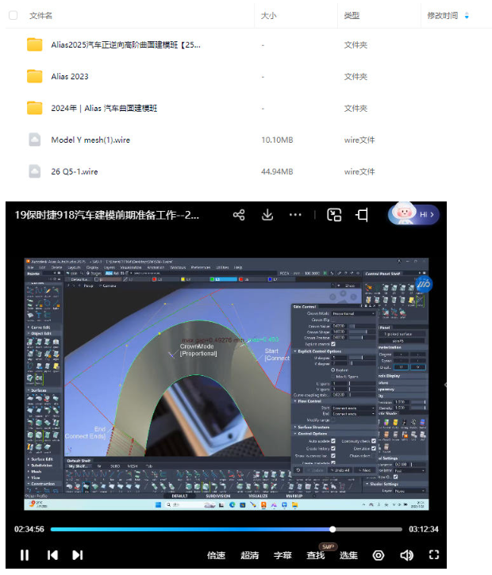This screenshot has width=492, height=575.
Task: Select the 26 Q5-1.wire file
Action: click(x=75, y=171)
